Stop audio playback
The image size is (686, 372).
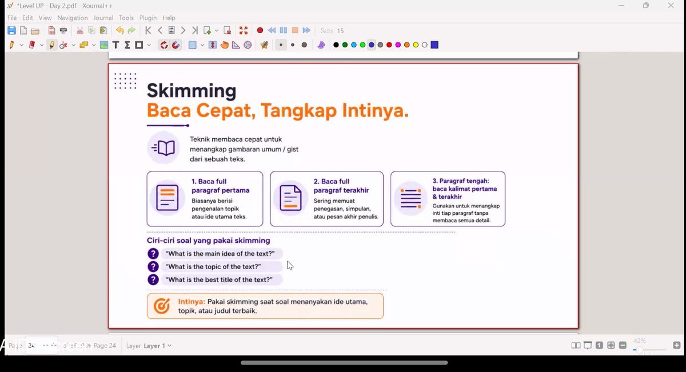click(x=295, y=30)
